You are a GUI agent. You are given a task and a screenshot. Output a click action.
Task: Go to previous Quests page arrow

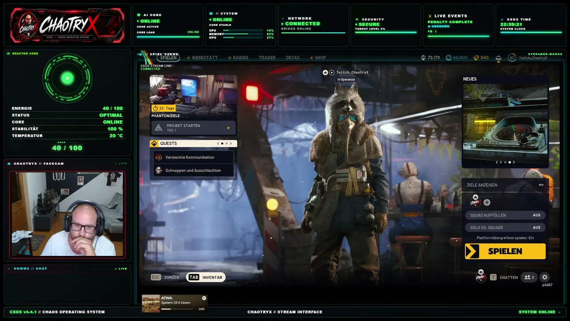point(218,144)
